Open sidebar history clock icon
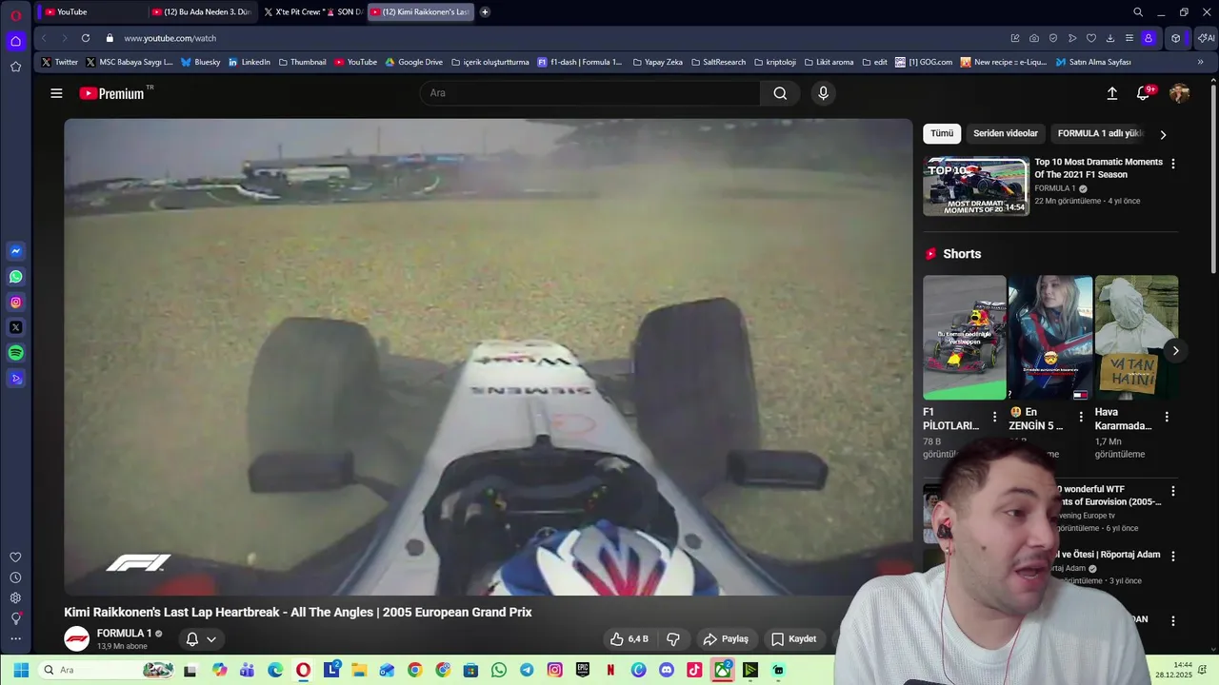 pos(15,577)
